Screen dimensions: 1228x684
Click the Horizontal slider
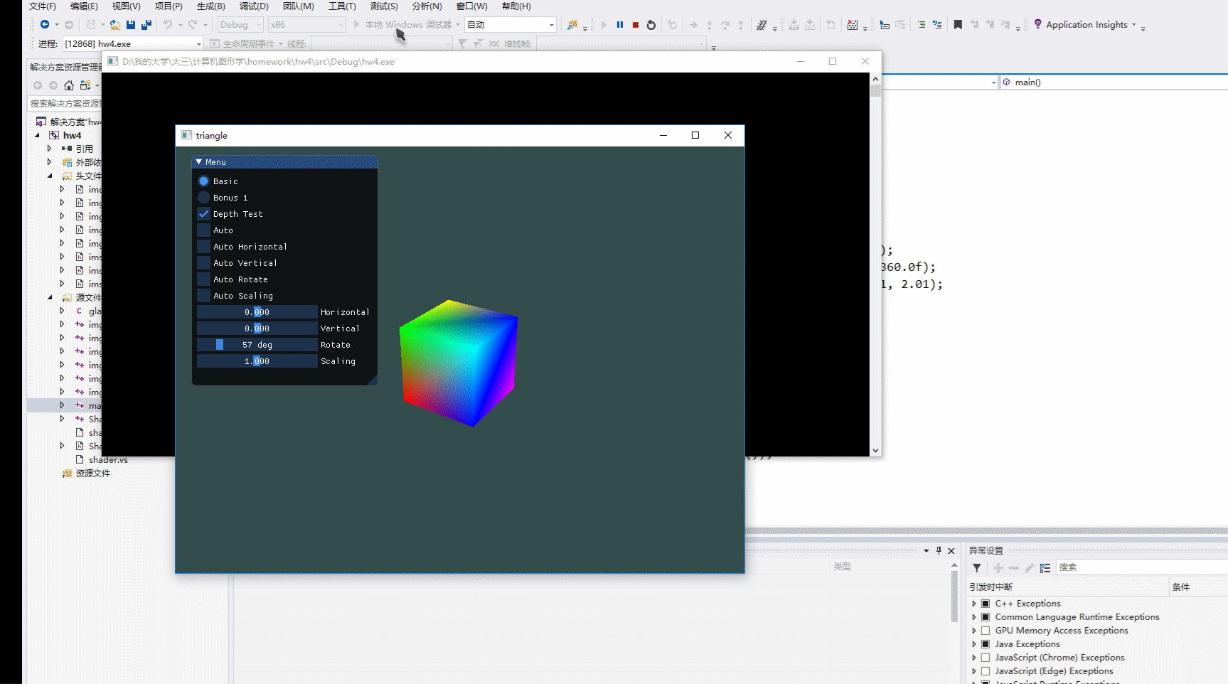click(x=257, y=312)
